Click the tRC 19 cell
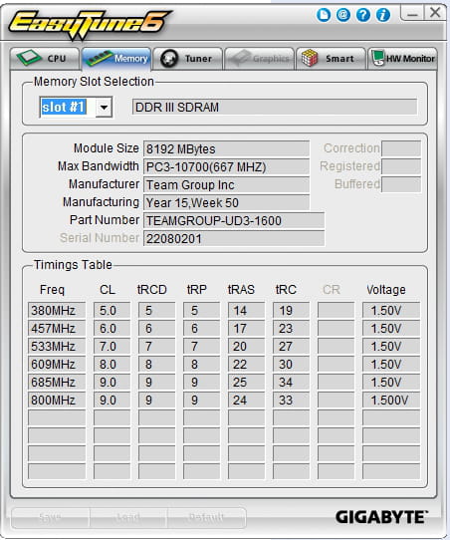450x540 pixels. (291, 310)
